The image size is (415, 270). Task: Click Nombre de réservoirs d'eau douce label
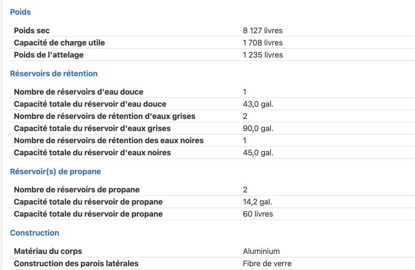click(x=79, y=92)
